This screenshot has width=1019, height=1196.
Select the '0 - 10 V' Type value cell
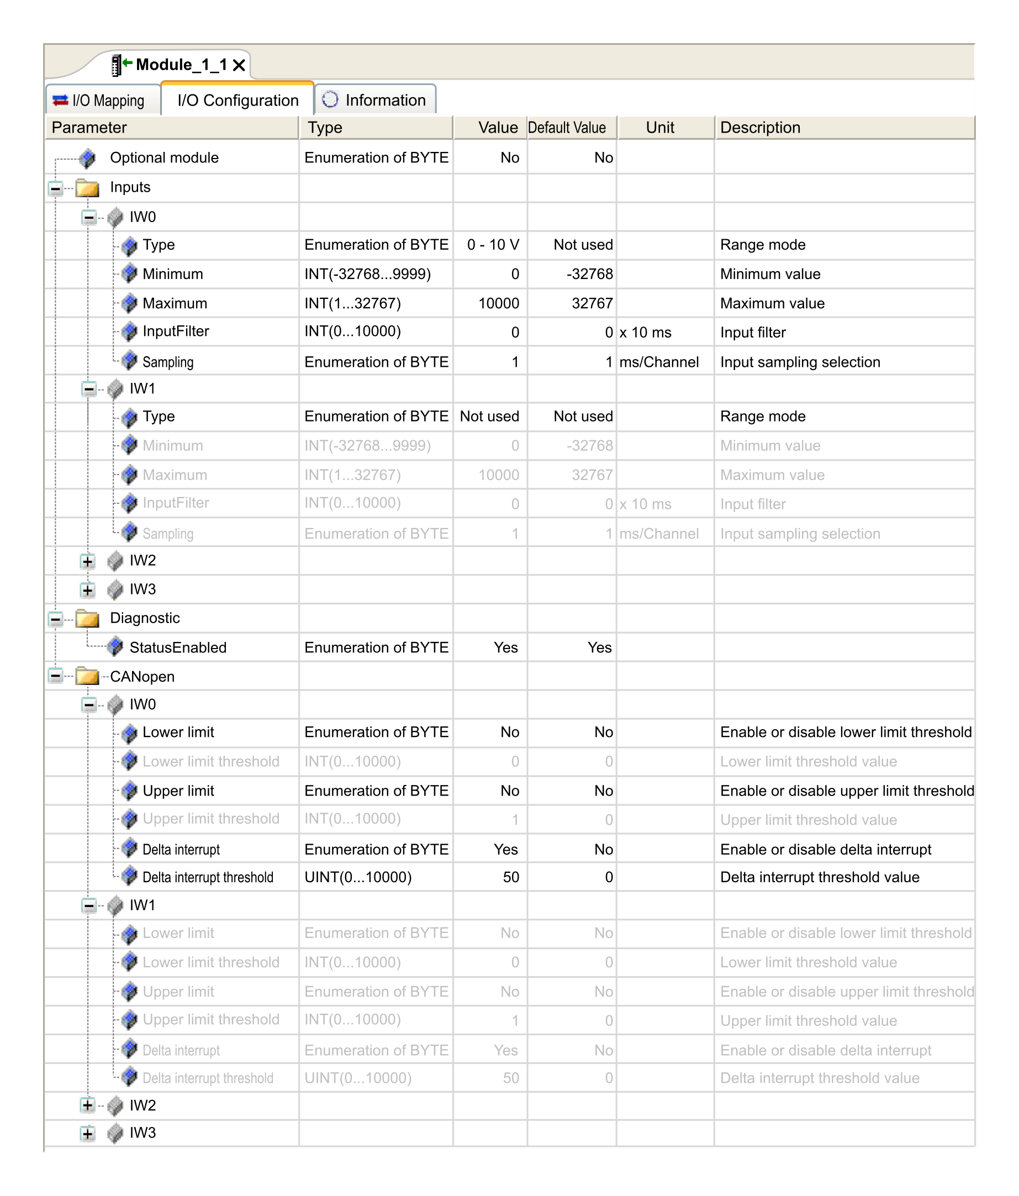[x=490, y=245]
